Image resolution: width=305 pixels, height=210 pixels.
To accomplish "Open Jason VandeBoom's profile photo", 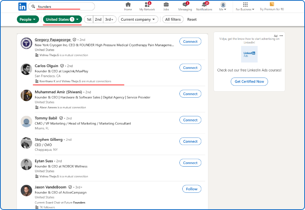I will (26, 191).
